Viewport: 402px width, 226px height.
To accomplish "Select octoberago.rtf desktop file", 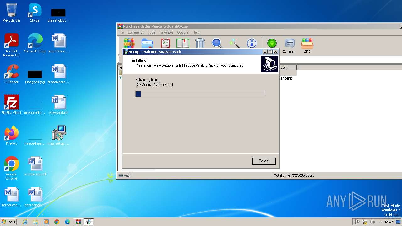I will point(35,166).
